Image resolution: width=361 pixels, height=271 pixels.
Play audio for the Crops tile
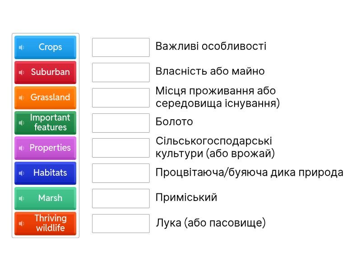(21, 47)
